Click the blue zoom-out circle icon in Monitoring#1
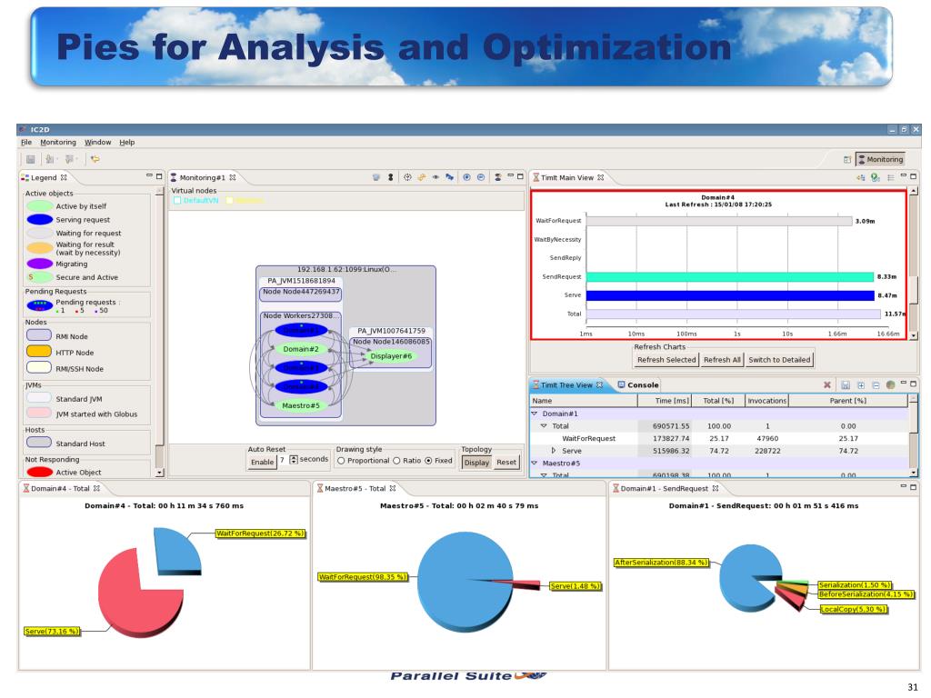The width and height of the screenshot is (931, 698). (481, 177)
